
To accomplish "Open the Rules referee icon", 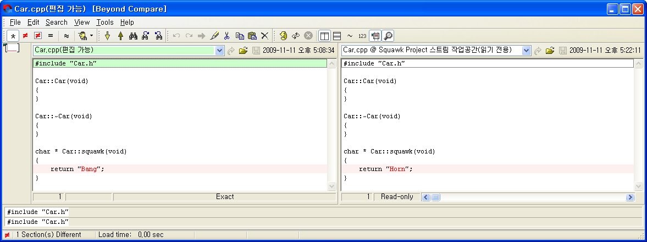I will [x=82, y=36].
